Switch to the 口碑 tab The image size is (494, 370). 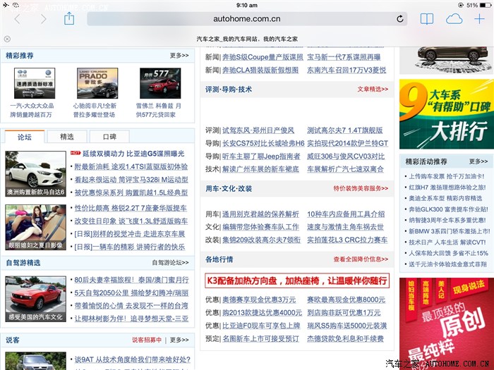click(109, 137)
